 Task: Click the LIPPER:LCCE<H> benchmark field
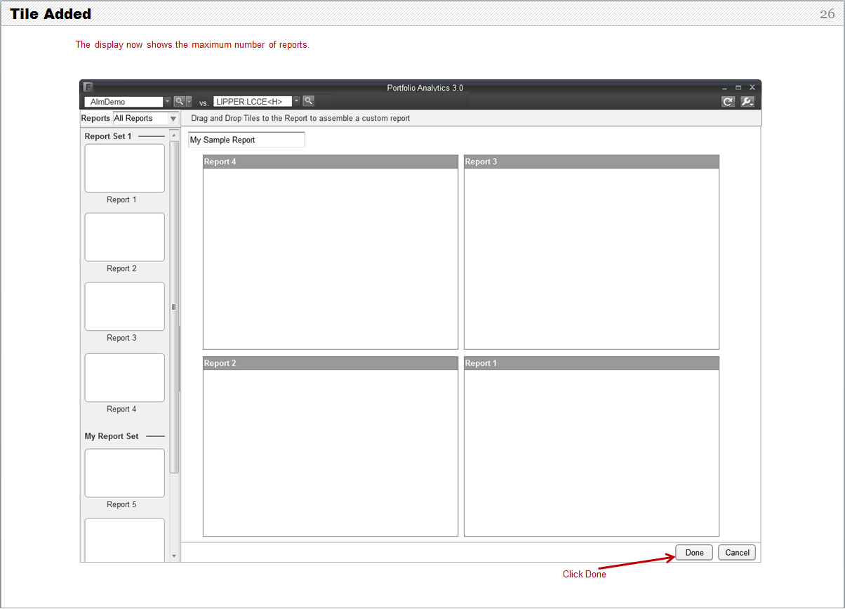pyautogui.click(x=253, y=102)
